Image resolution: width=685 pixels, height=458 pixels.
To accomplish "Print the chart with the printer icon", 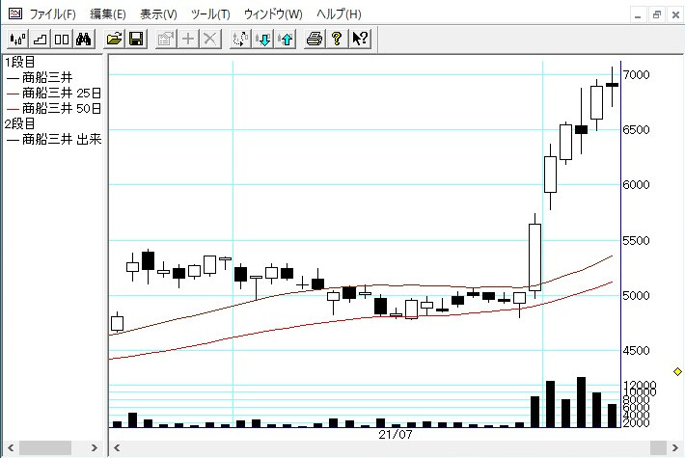I will [314, 39].
